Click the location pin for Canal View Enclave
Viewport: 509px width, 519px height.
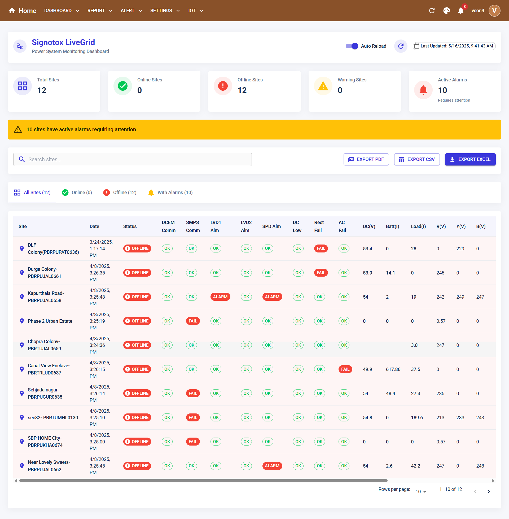(x=22, y=369)
